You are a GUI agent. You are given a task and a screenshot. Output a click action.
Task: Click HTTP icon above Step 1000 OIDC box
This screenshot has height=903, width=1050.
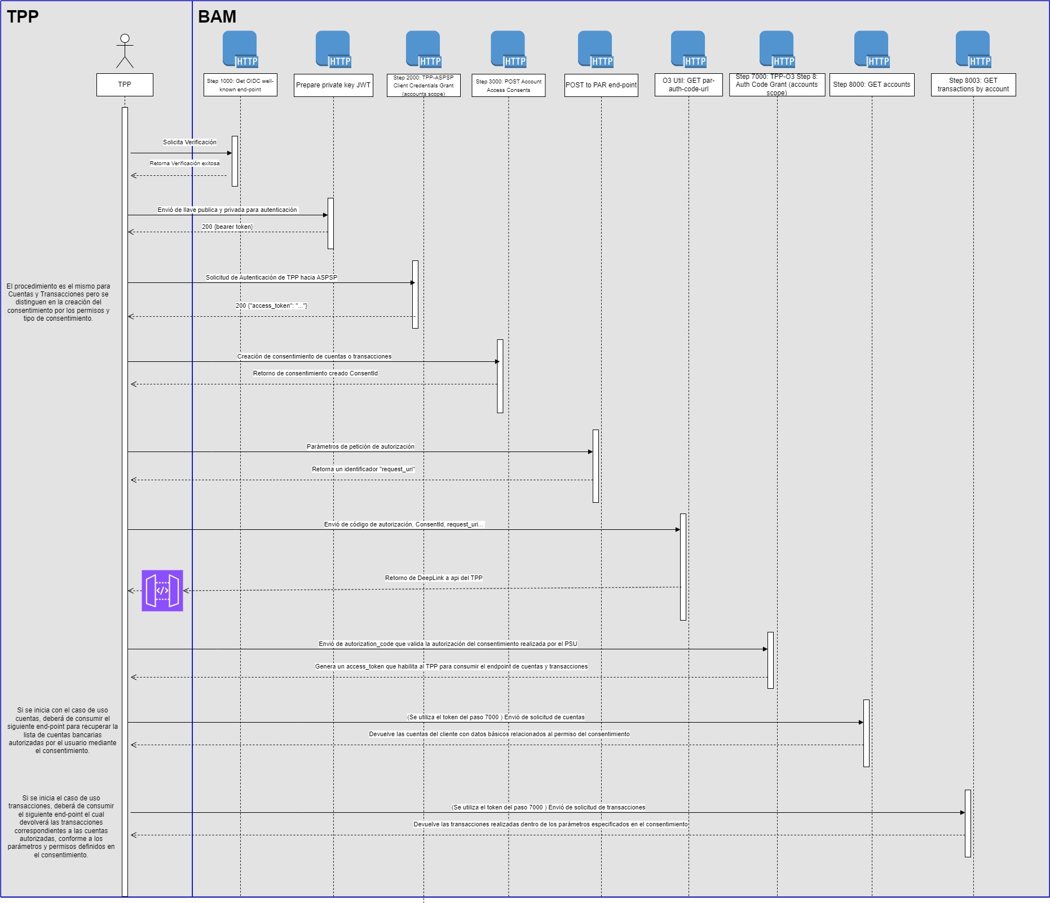(x=240, y=50)
